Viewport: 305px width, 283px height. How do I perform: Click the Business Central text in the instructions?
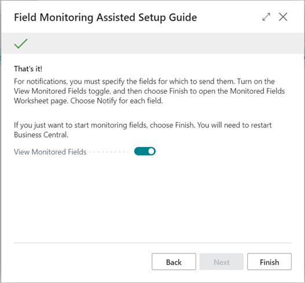[41, 135]
